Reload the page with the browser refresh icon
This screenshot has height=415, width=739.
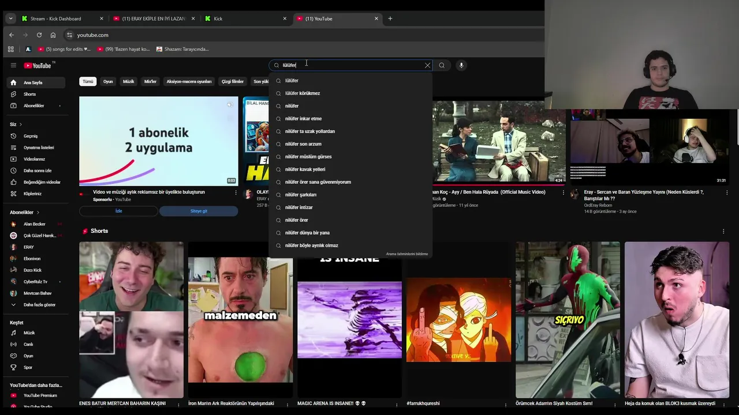39,35
